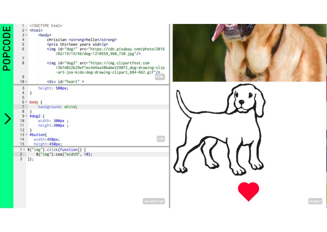Click the closing '});' JavaScript line
This screenshot has width=327, height=232.
coord(31,159)
